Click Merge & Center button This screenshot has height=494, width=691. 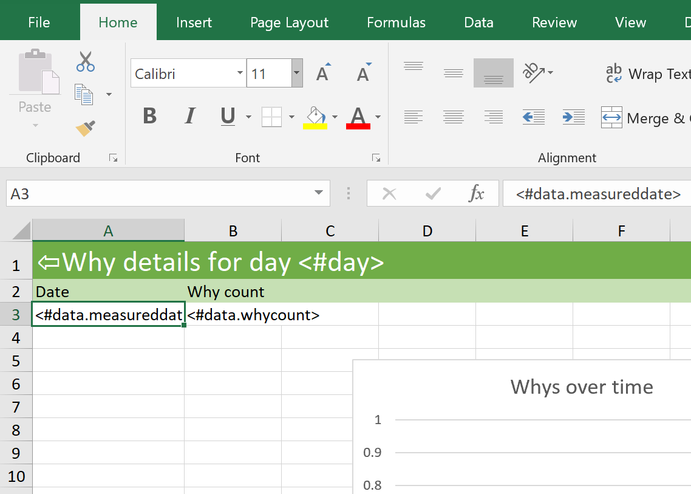point(645,118)
